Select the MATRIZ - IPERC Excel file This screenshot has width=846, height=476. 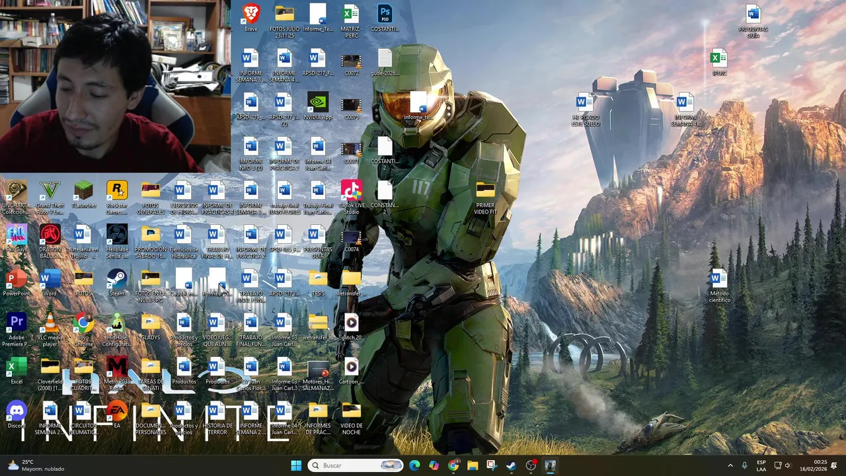[351, 21]
